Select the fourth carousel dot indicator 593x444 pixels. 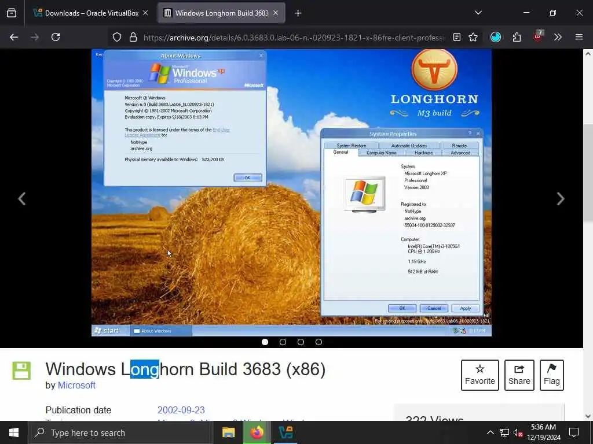[319, 342]
